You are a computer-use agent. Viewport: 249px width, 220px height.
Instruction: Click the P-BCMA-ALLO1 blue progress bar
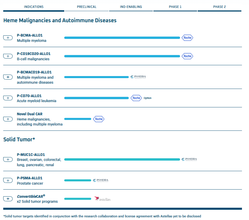(x=122, y=38)
